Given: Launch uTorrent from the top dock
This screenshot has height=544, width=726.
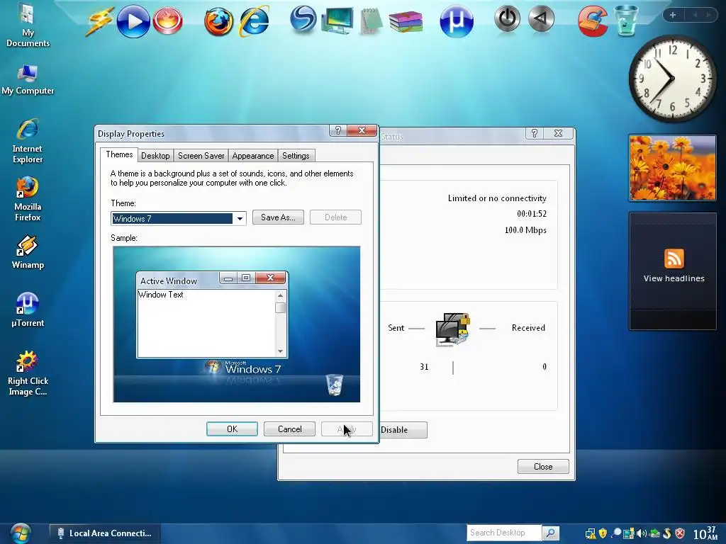Looking at the screenshot, I should pos(456,21).
